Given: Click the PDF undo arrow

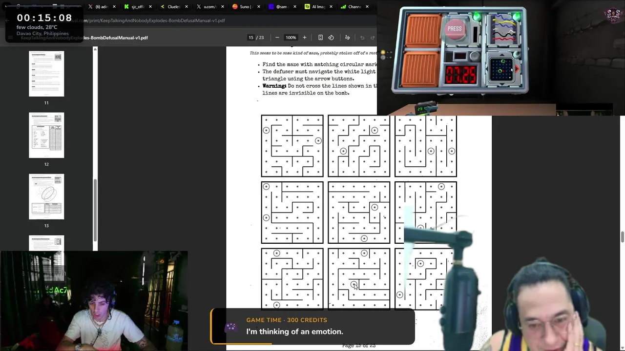Looking at the screenshot, I should 362,38.
